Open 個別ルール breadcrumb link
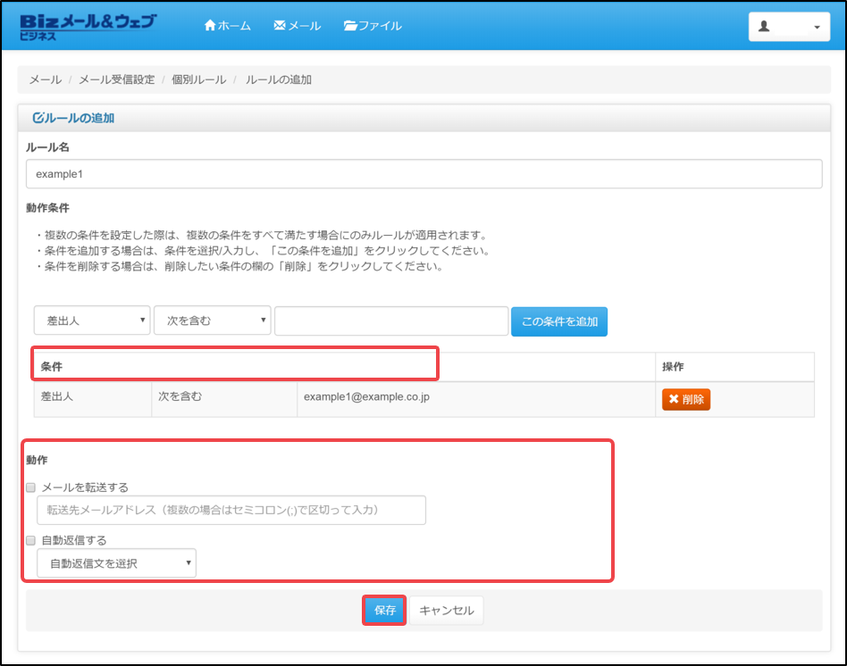The height and width of the screenshot is (666, 847). (x=198, y=79)
